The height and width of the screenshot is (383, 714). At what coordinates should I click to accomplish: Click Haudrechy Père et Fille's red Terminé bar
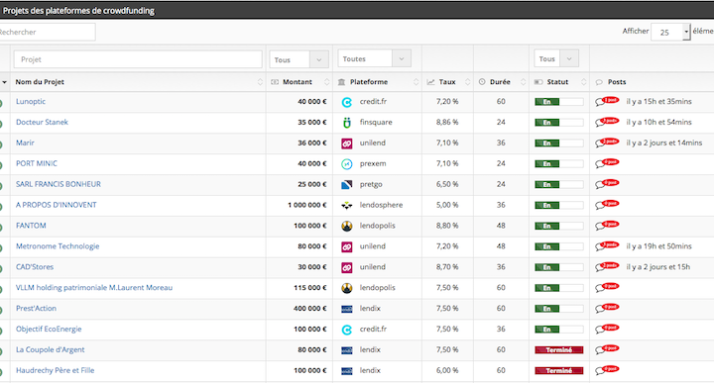coord(558,371)
